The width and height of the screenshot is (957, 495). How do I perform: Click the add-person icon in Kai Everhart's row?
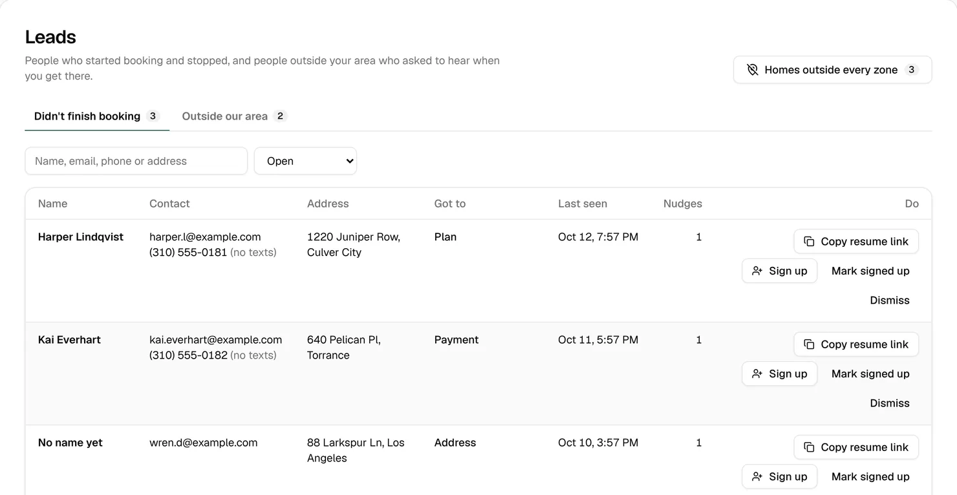click(x=757, y=374)
